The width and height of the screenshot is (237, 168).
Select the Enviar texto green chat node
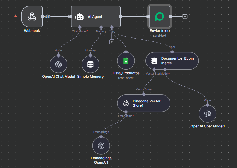(x=159, y=17)
